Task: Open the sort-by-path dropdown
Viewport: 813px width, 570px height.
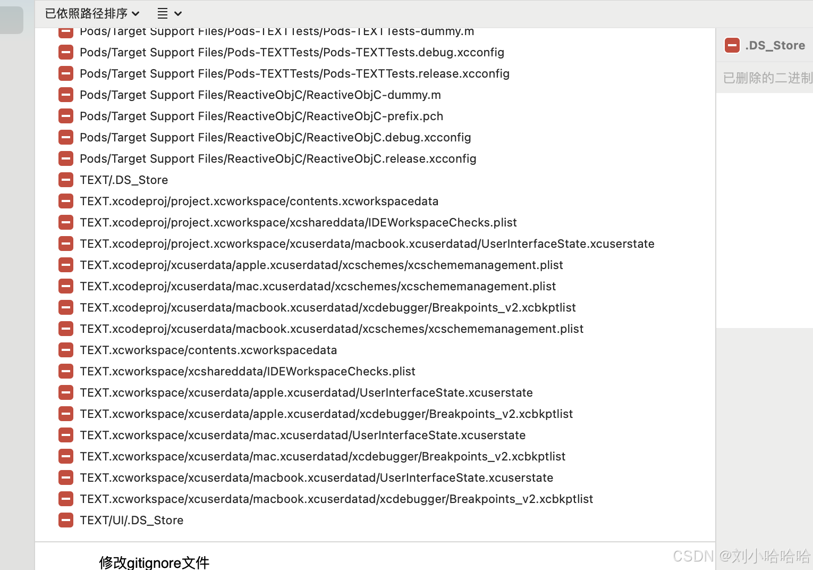Action: [92, 13]
